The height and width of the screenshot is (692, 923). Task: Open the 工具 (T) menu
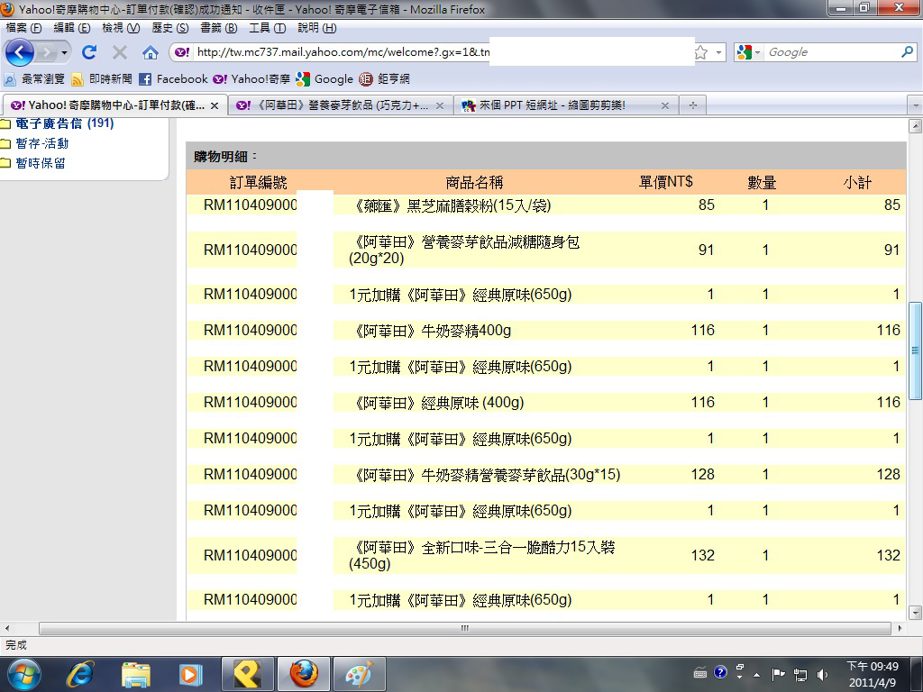(267, 28)
